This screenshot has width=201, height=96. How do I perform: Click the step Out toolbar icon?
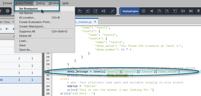pyautogui.click(x=96, y=11)
